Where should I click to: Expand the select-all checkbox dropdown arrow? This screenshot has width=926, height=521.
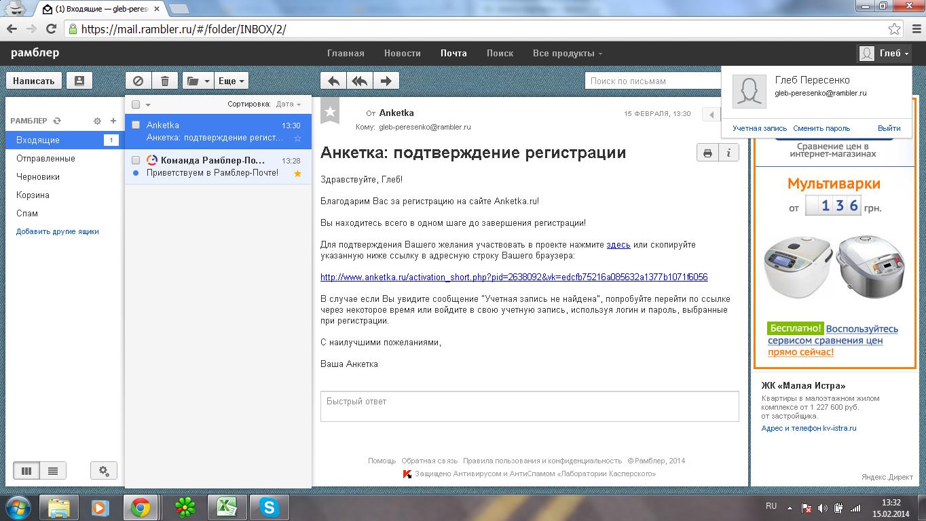(148, 104)
